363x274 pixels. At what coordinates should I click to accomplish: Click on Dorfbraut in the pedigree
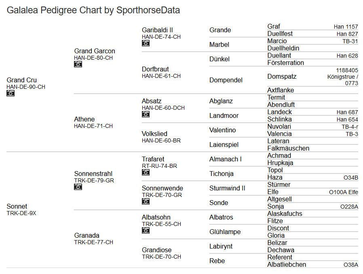coord(155,69)
